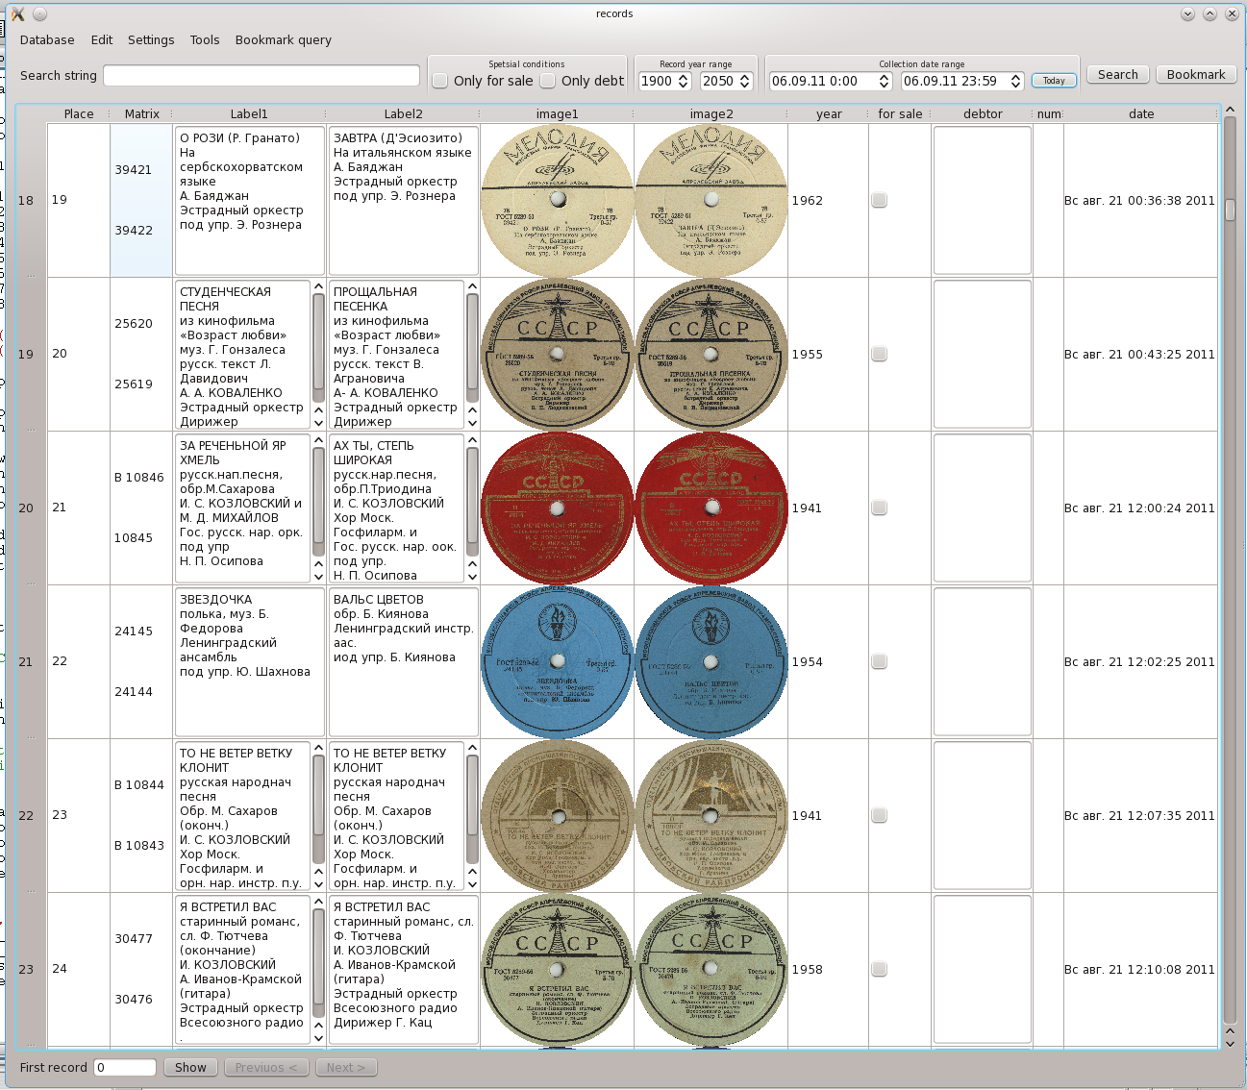Click the Search button
The width and height of the screenshot is (1247, 1090).
(1117, 74)
